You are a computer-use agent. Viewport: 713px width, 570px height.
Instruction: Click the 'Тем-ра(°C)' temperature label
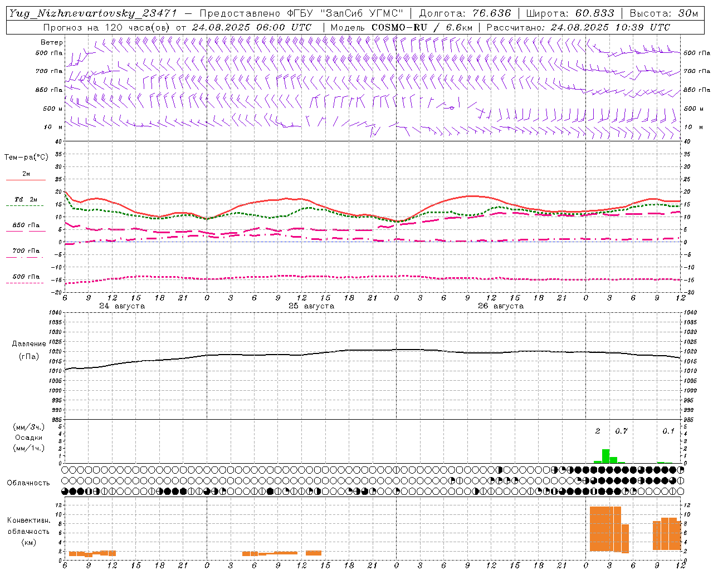pyautogui.click(x=26, y=158)
